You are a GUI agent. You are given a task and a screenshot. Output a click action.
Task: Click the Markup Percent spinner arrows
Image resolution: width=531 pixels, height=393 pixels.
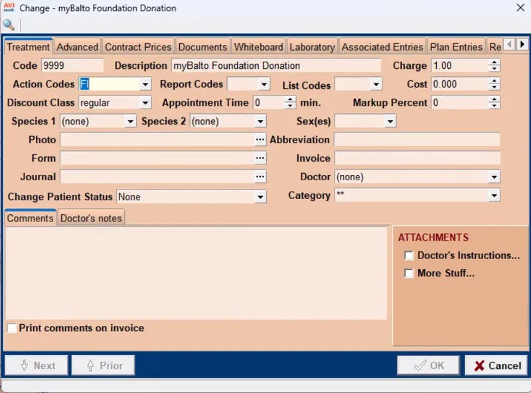tap(494, 103)
